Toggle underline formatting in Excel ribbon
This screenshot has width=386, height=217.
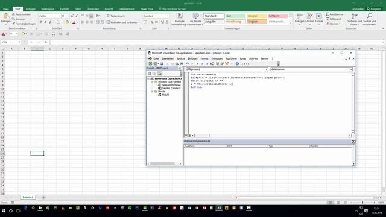[x=49, y=22]
